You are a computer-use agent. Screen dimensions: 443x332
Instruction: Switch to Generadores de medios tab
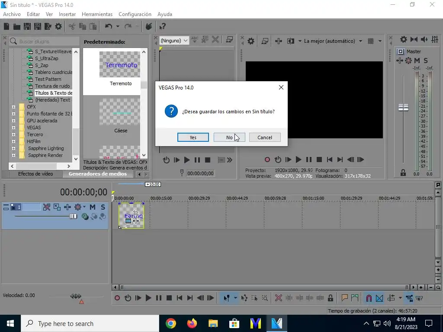coord(97,174)
